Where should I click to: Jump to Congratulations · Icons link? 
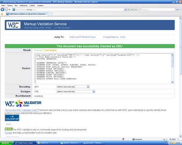[x=114, y=37]
